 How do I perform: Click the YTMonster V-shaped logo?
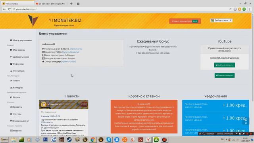point(33,21)
